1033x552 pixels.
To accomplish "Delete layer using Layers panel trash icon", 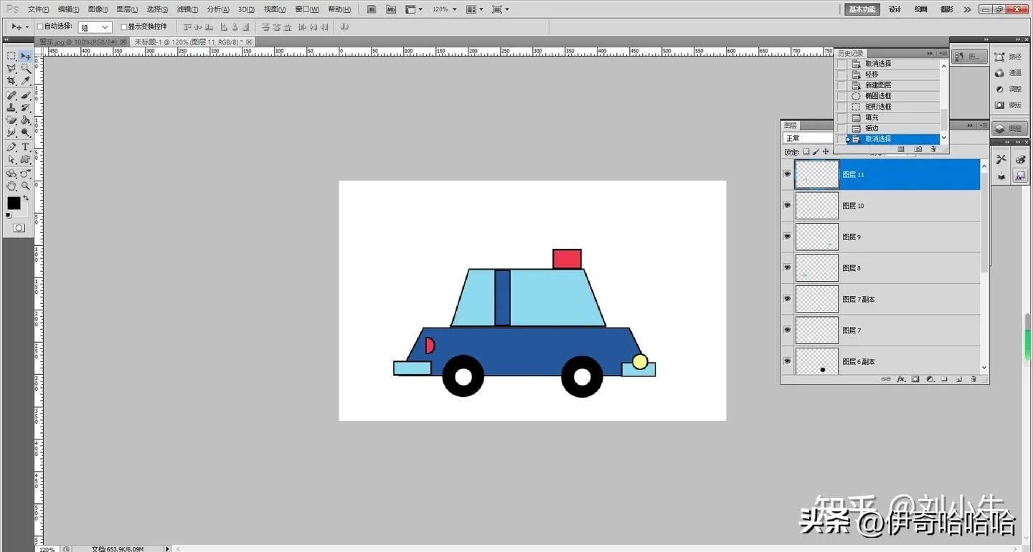I will 973,379.
